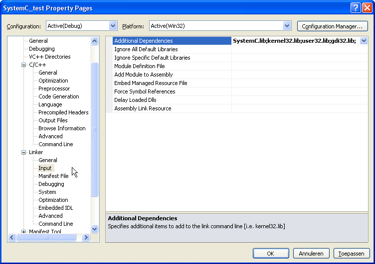Collapse the Linker tree node
375x264 pixels.
click(x=23, y=152)
